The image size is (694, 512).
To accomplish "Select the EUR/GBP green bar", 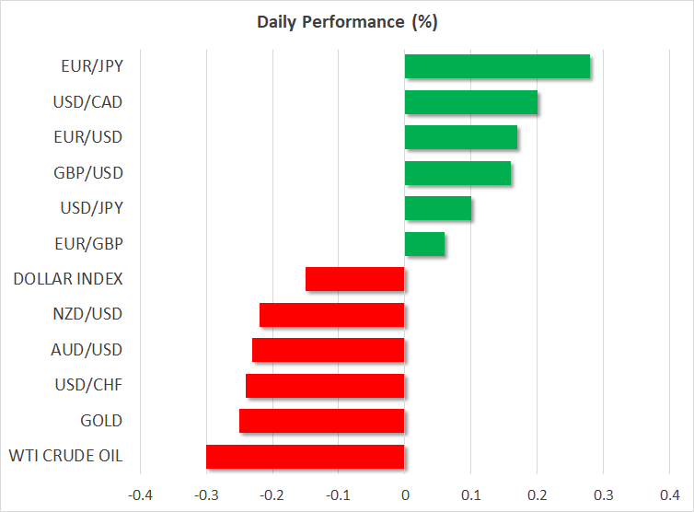I will [x=424, y=244].
